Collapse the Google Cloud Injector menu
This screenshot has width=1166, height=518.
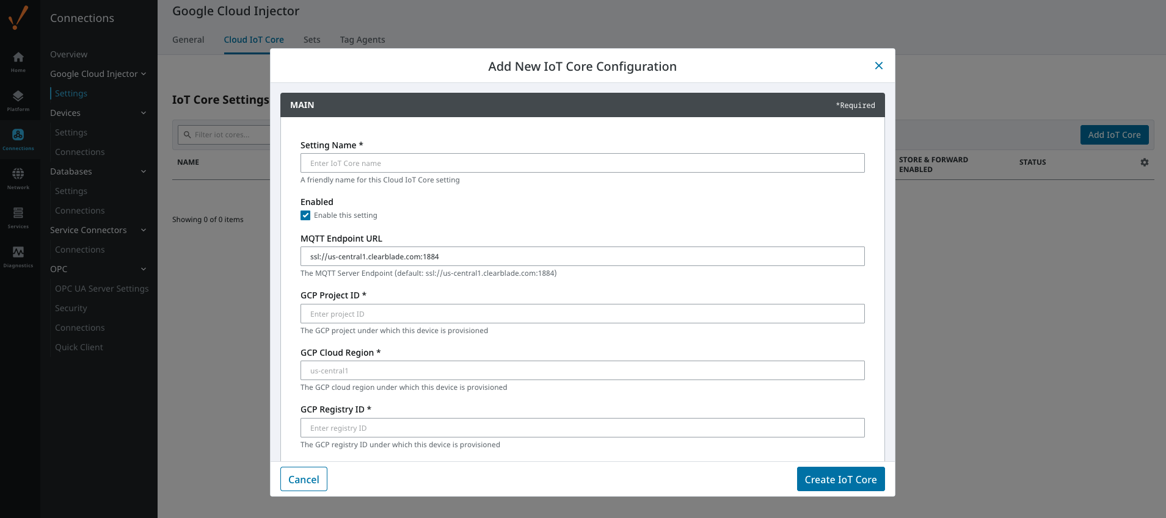pyautogui.click(x=144, y=74)
